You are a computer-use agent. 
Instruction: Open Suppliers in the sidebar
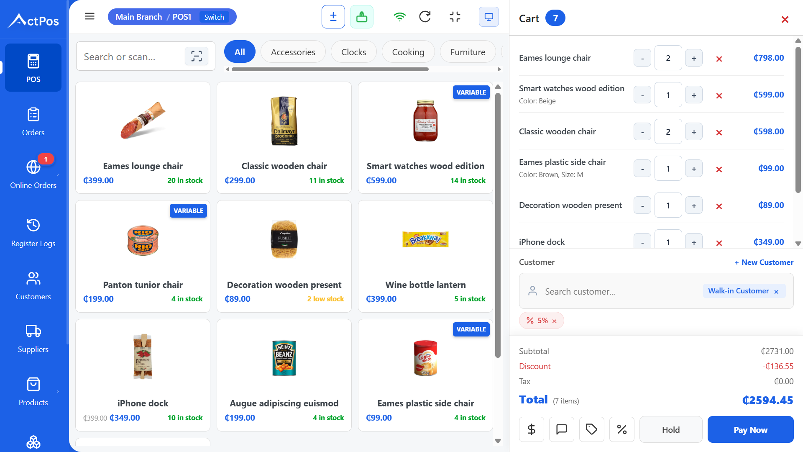[x=33, y=339]
